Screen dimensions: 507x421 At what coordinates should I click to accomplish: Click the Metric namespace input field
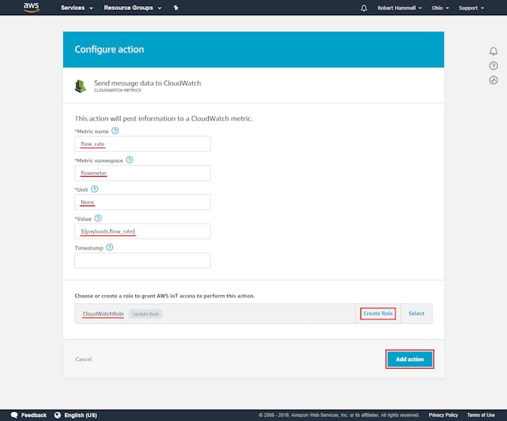[x=143, y=173]
